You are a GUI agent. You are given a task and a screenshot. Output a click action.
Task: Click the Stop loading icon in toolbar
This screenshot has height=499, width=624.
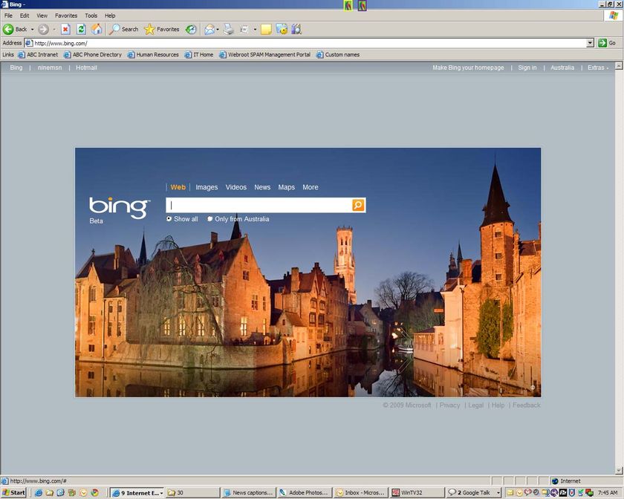[65, 29]
